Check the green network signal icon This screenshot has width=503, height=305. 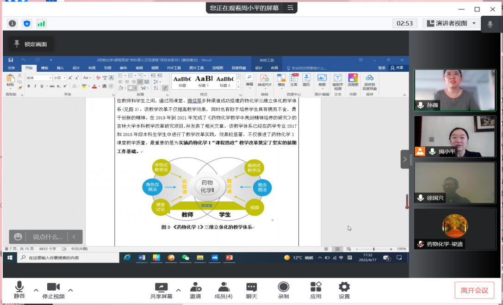pos(41,23)
